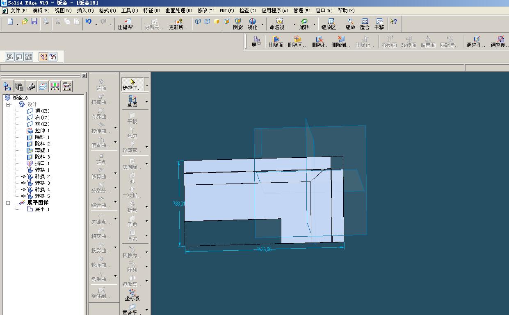
Task: Click the 更新所 update all button
Action: [178, 24]
